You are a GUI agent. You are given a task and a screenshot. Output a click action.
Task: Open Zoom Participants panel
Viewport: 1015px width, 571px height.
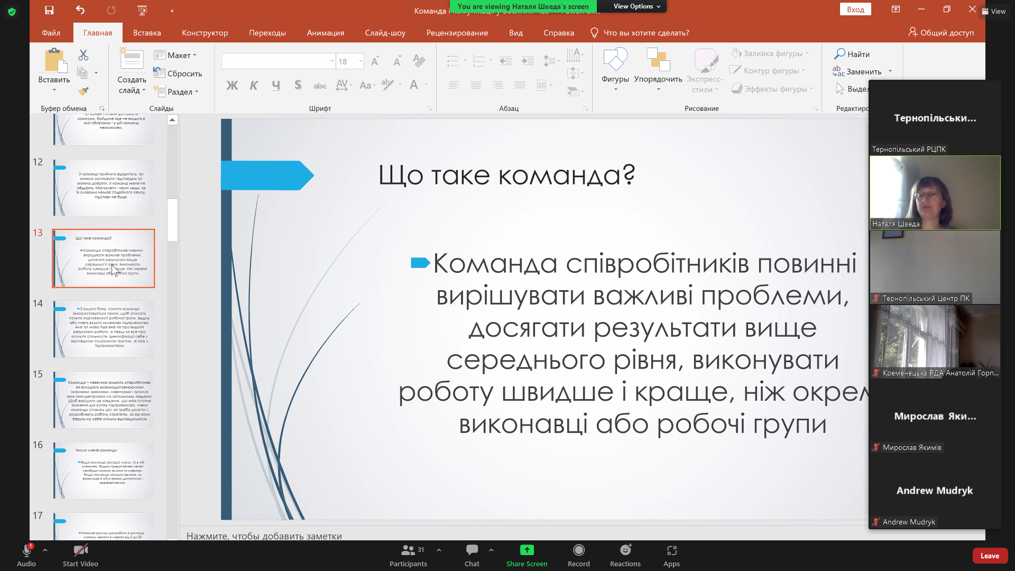(x=408, y=556)
